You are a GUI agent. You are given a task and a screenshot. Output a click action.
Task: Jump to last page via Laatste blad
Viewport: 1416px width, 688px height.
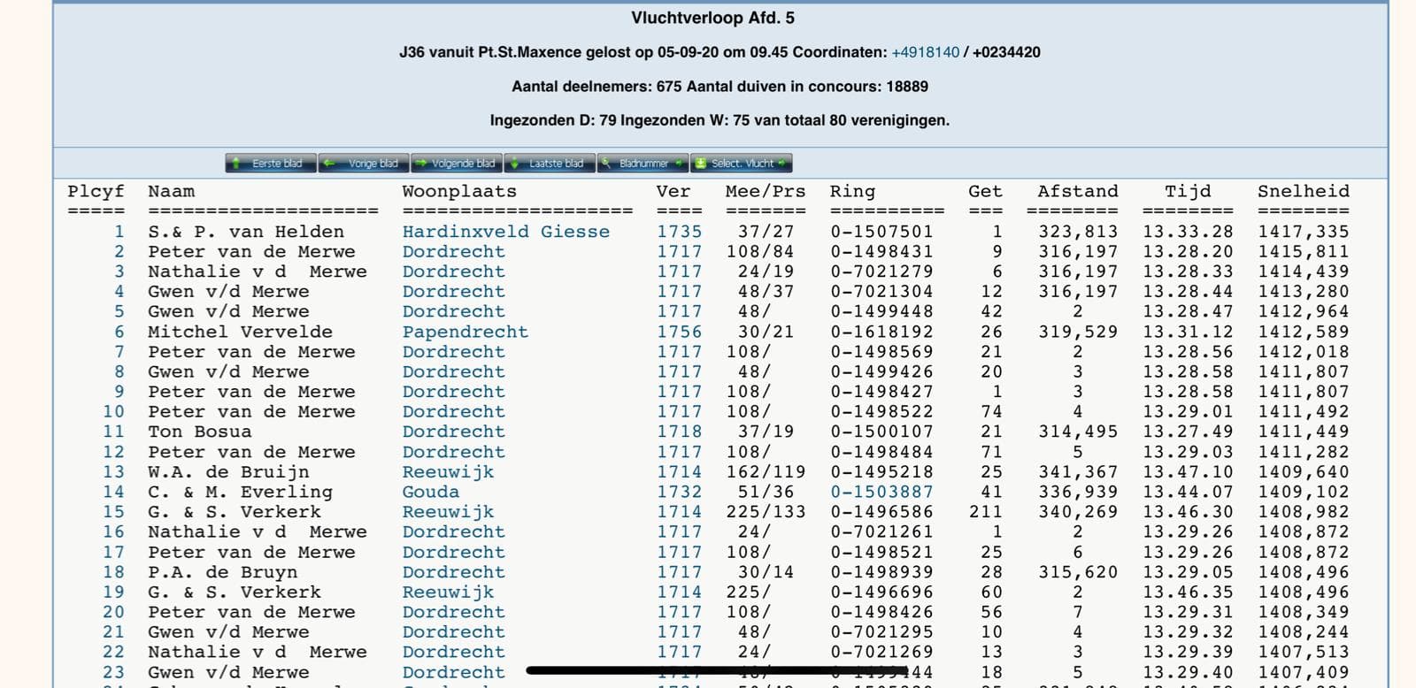(550, 164)
